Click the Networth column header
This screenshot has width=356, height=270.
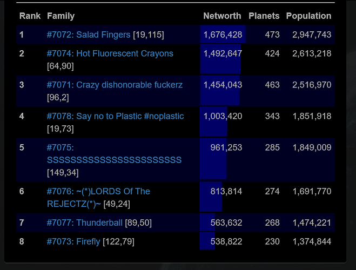(x=222, y=16)
